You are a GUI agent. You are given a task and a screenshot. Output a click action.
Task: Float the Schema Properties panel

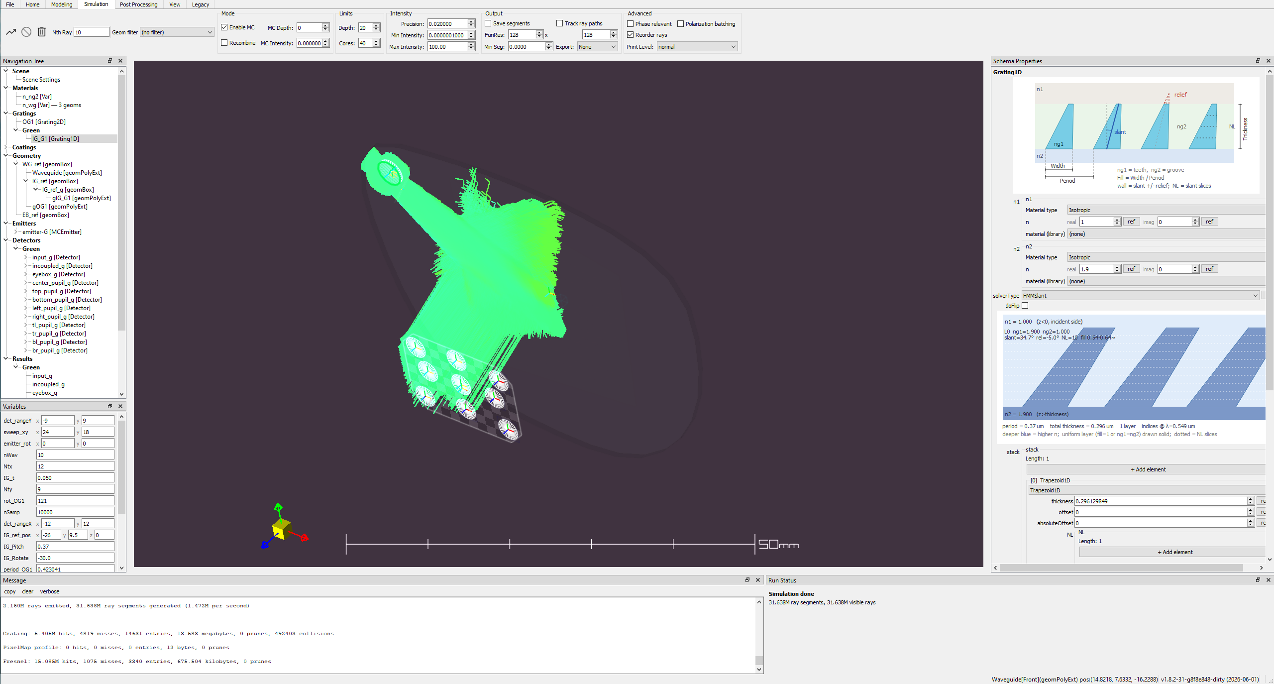(1258, 61)
